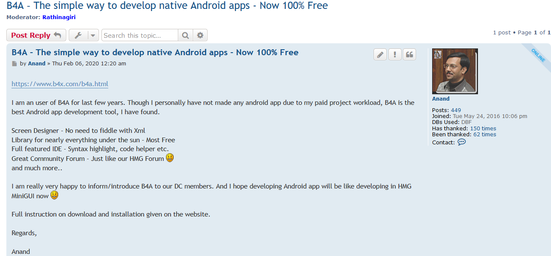View the 150 times thanked list

(483, 128)
